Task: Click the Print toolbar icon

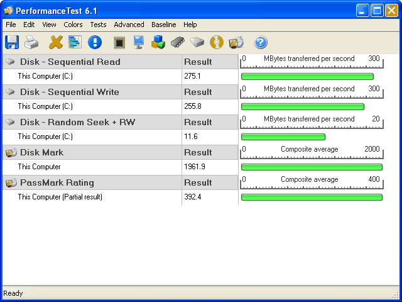Action: coord(31,42)
